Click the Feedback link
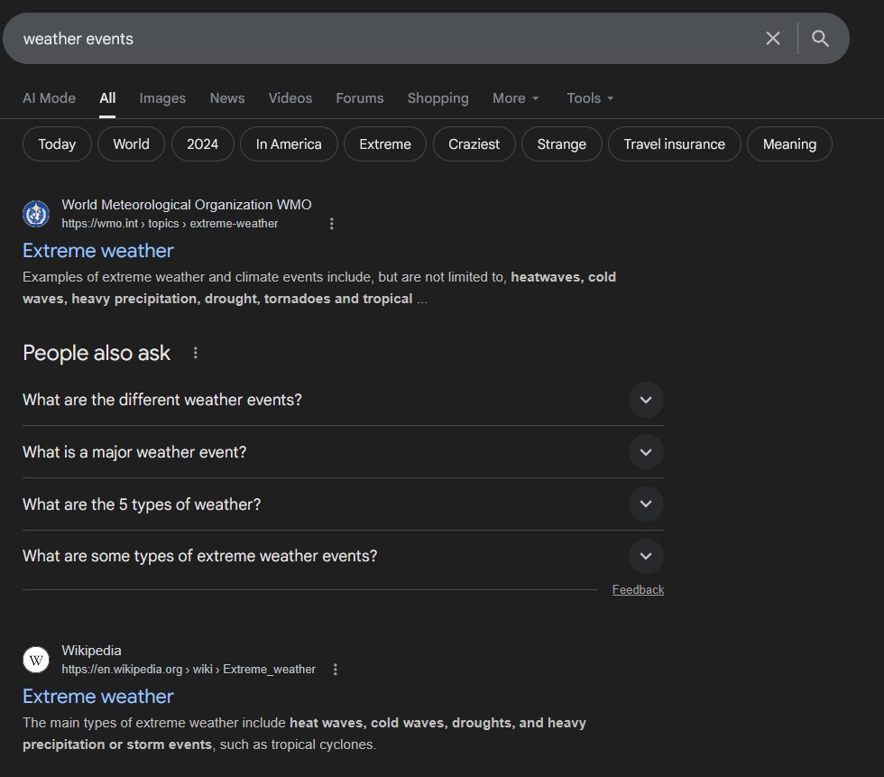 point(638,590)
